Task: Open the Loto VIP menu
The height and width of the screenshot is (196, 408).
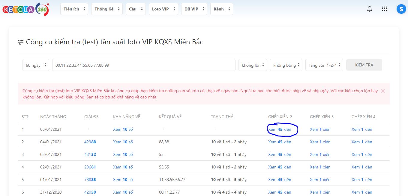Action: click(163, 9)
